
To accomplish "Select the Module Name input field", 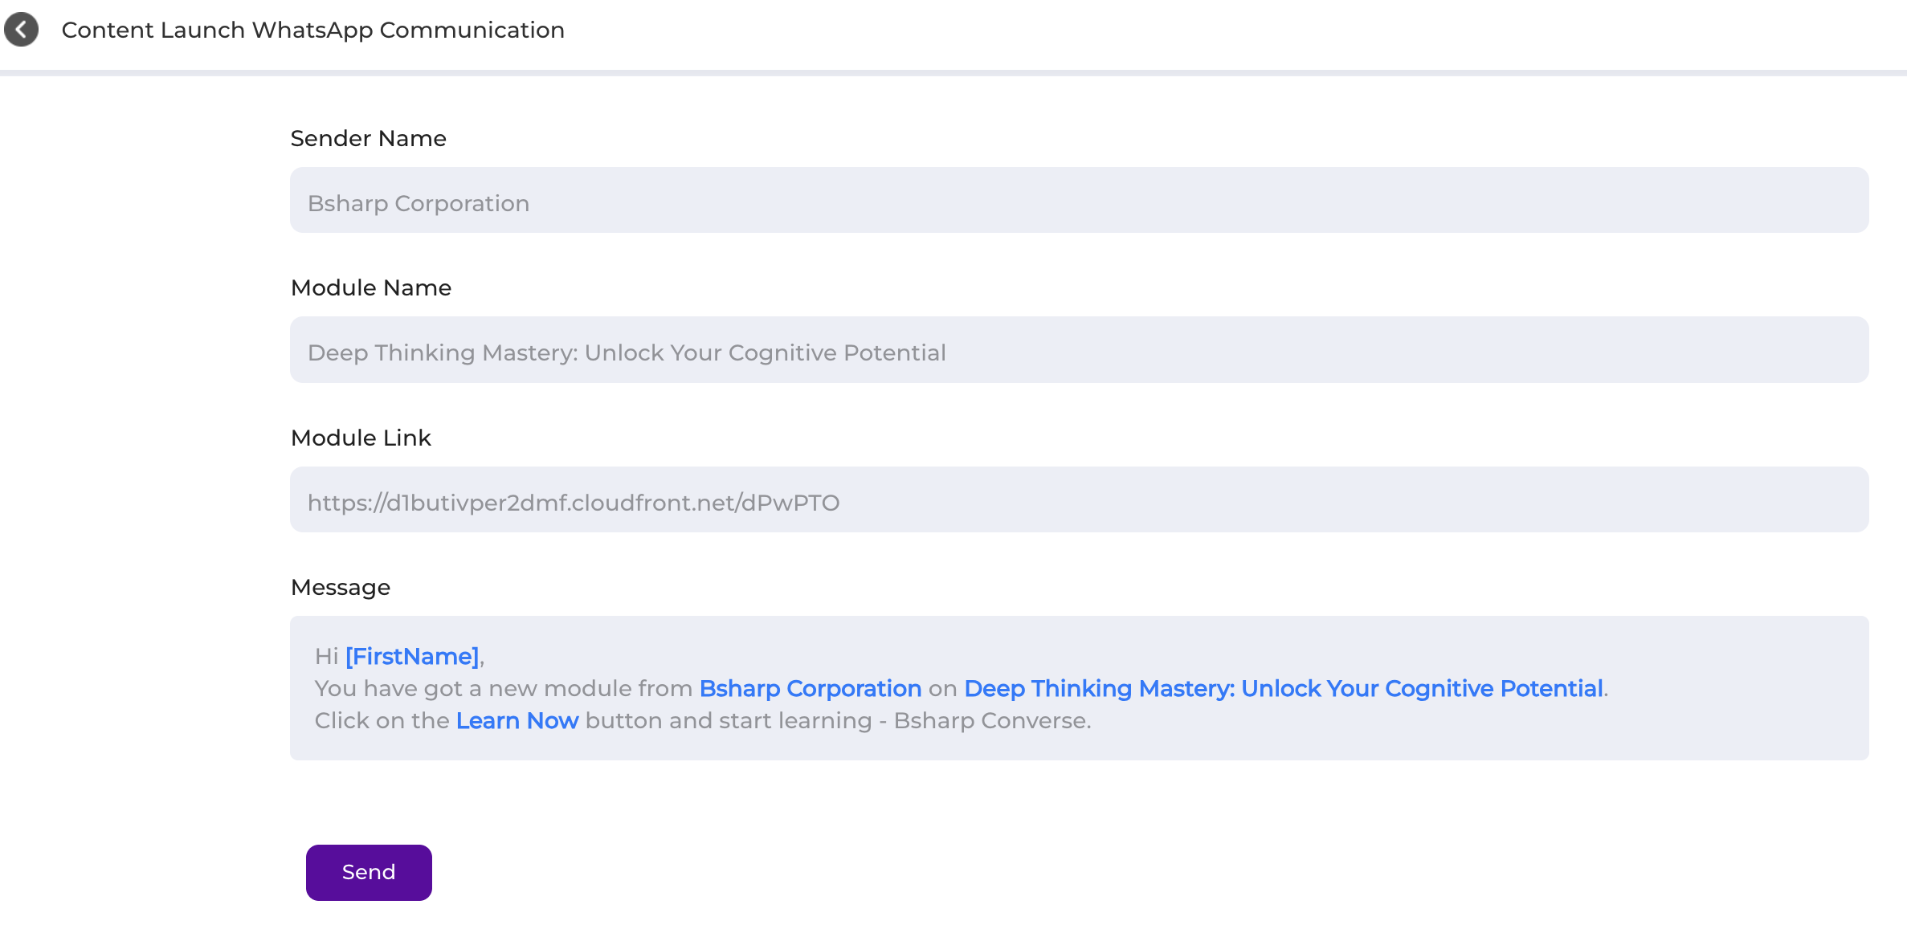I will [1079, 349].
